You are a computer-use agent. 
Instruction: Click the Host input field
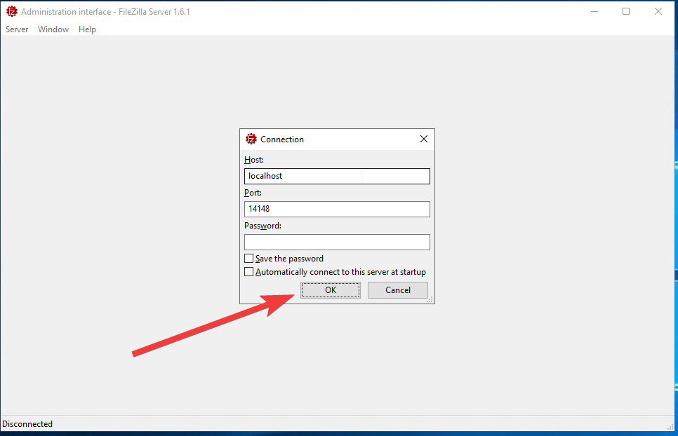point(337,176)
